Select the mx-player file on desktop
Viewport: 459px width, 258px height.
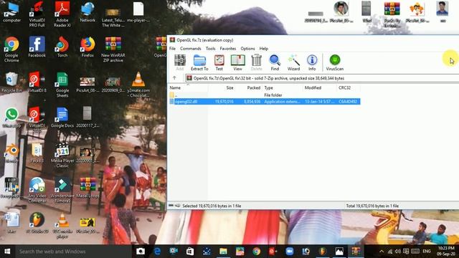point(138,11)
